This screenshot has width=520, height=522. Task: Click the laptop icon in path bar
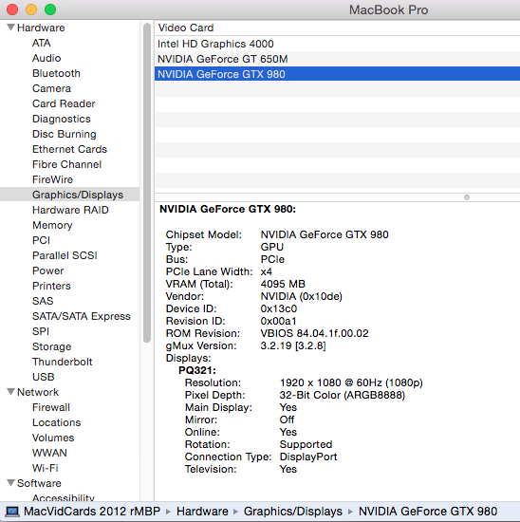tap(12, 512)
